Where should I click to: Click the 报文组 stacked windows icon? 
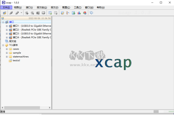click(7, 41)
